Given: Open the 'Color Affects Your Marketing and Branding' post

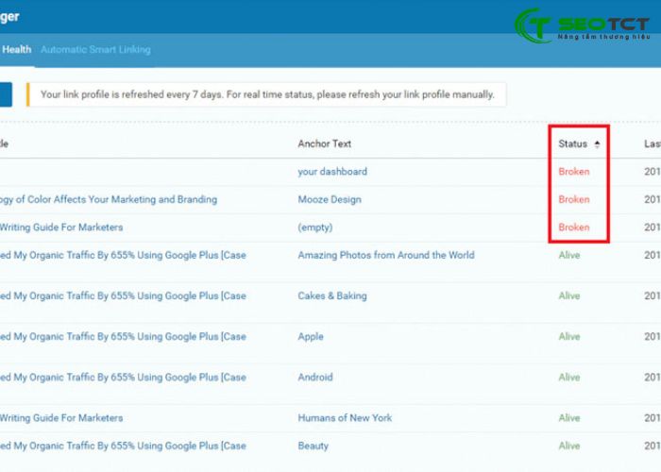Looking at the screenshot, I should click(109, 199).
